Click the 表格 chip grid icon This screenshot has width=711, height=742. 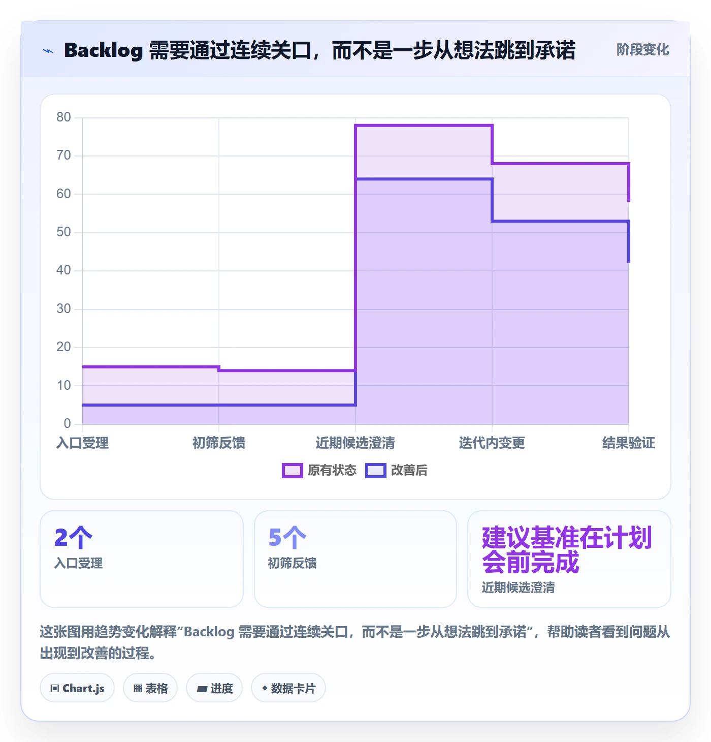click(x=138, y=689)
